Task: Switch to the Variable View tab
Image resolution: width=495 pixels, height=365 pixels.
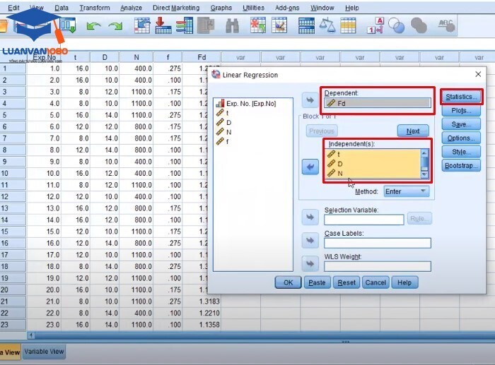Action: 45,352
